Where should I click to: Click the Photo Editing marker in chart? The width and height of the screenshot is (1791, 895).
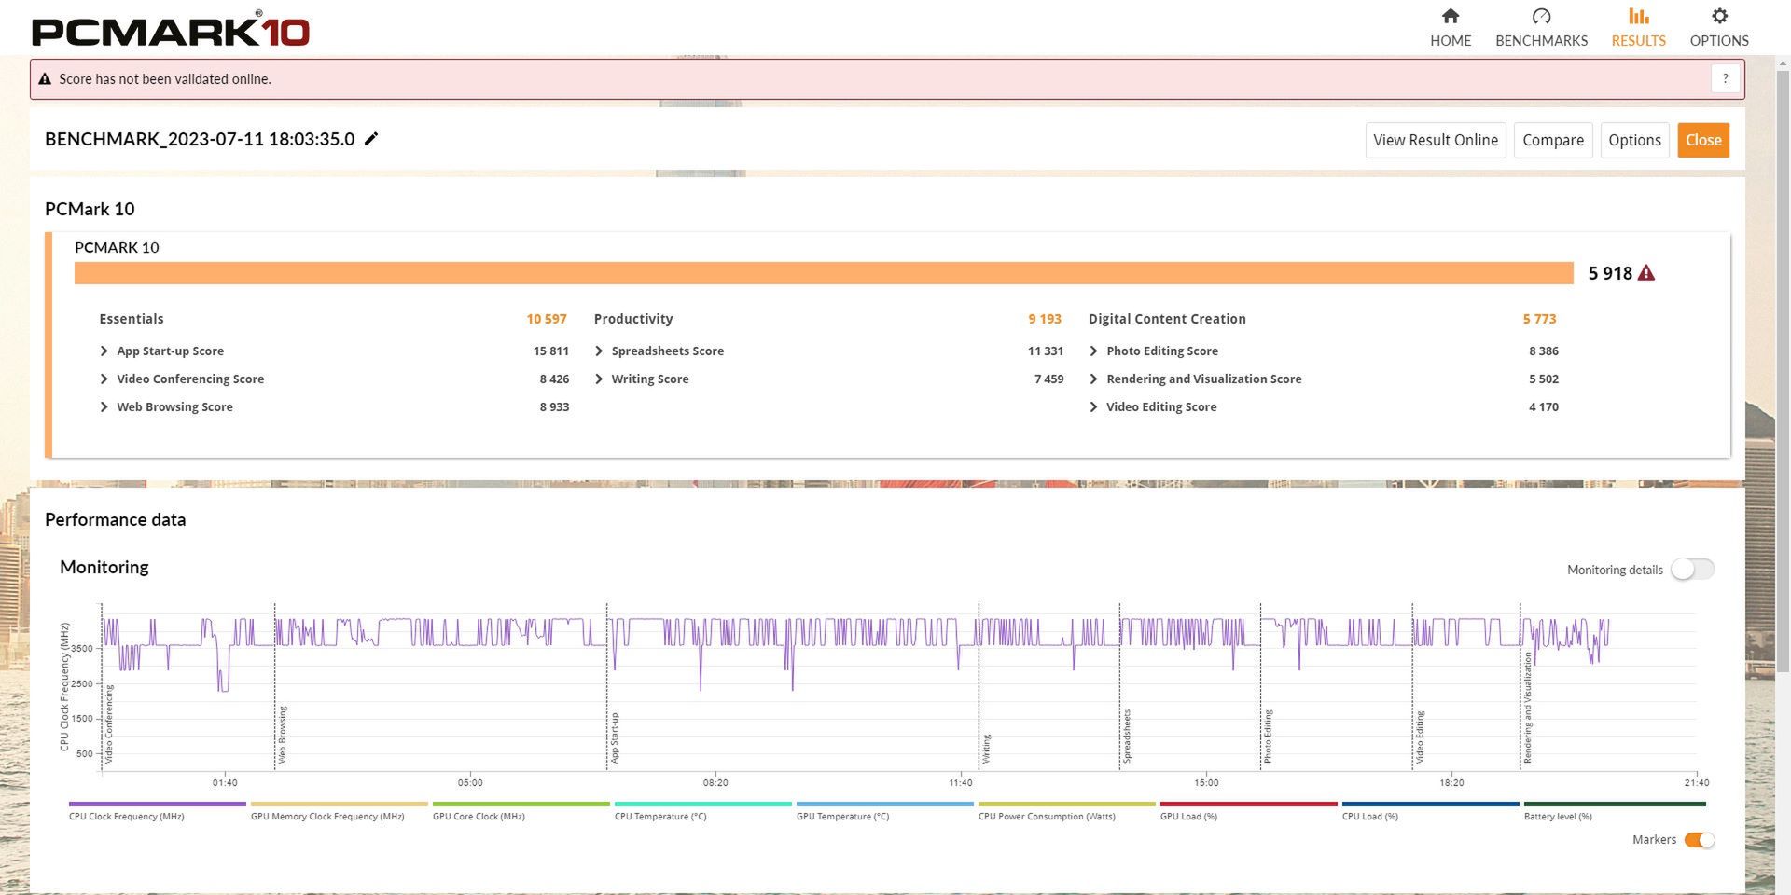(x=1268, y=737)
